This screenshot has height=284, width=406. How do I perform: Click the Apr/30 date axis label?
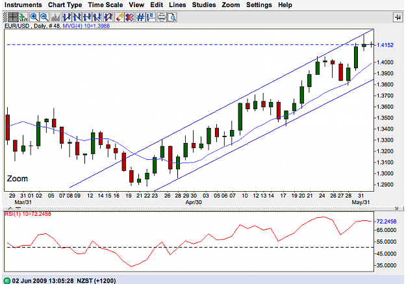194,202
